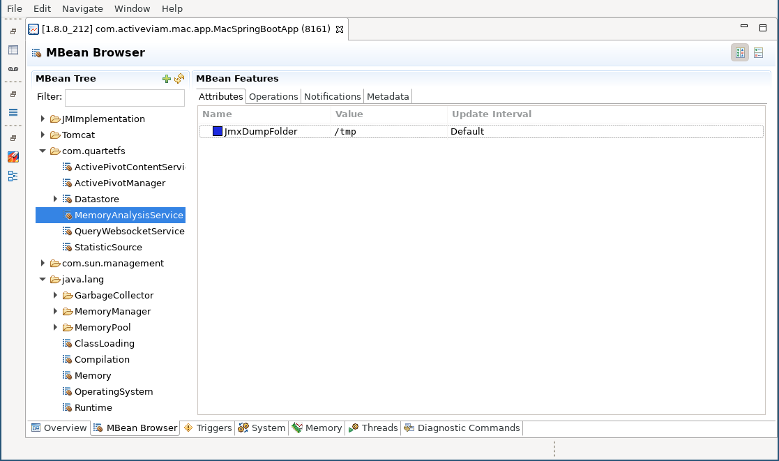Click the green plus icon in MBean Tree

point(166,79)
